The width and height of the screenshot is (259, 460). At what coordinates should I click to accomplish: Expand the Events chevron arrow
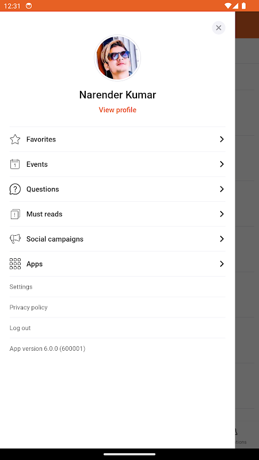pos(222,164)
